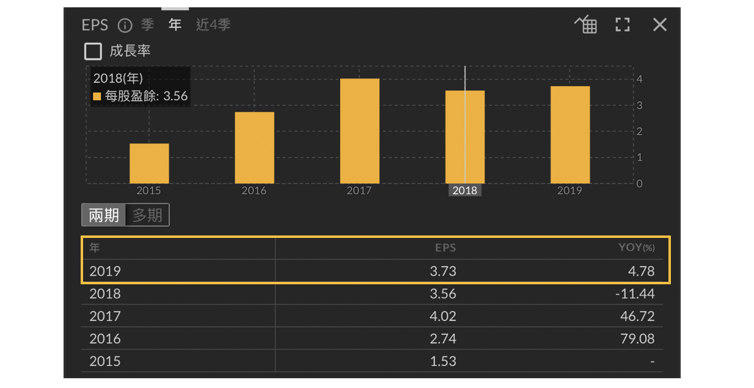This screenshot has width=754, height=388.
Task: Select the 近4季 tab
Action: click(213, 25)
